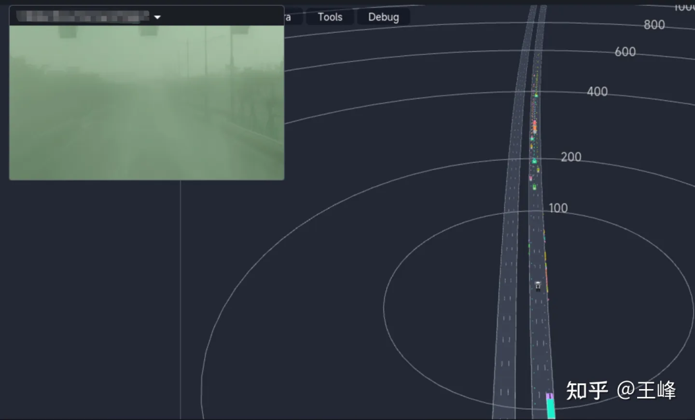The width and height of the screenshot is (695, 420).
Task: Click the 600 meter range ring label
Action: [624, 52]
